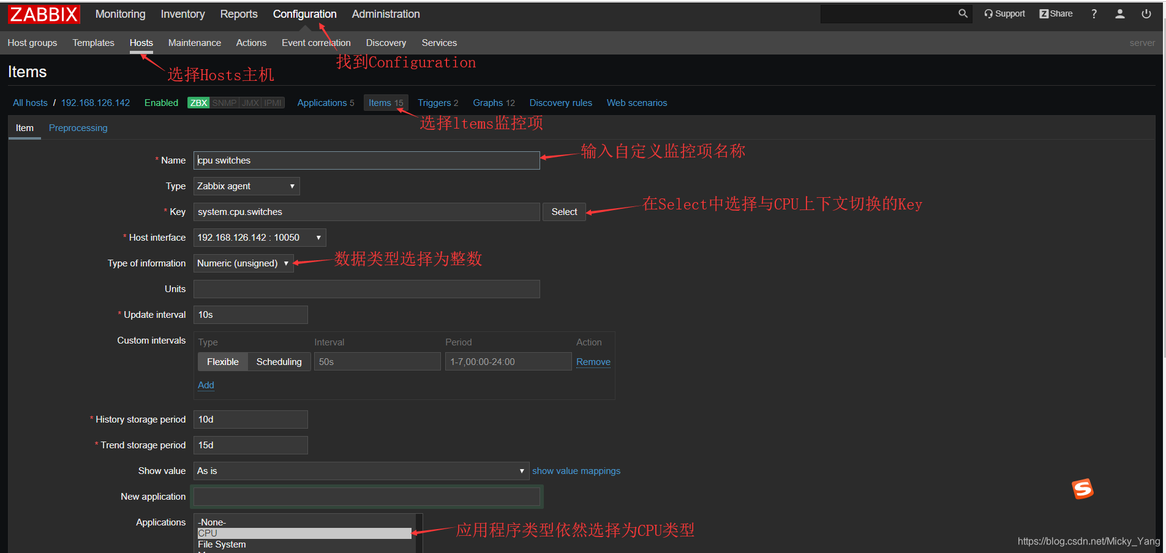This screenshot has width=1166, height=553.
Task: Click the Period 1-7,00:00-24:00 field
Action: click(508, 362)
